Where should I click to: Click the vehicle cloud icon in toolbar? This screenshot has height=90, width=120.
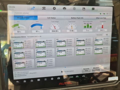click(x=33, y=8)
